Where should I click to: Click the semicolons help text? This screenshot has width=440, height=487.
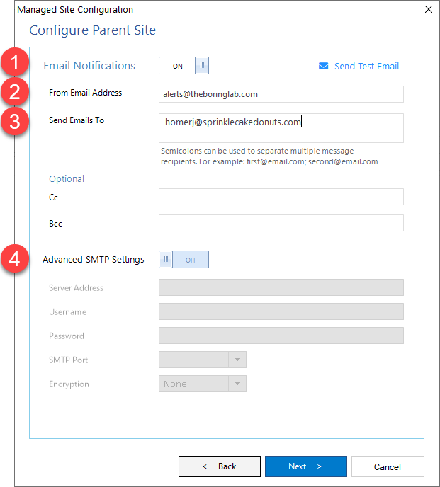click(x=269, y=156)
